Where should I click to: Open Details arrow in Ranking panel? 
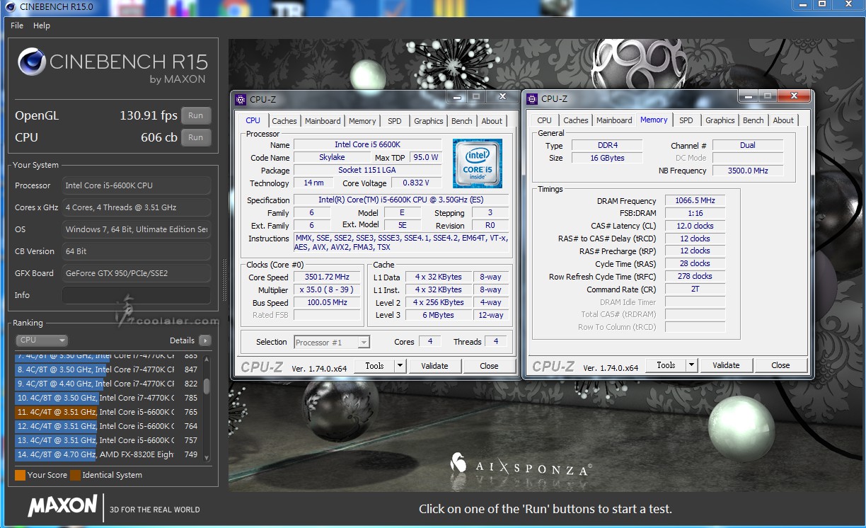[x=205, y=340]
